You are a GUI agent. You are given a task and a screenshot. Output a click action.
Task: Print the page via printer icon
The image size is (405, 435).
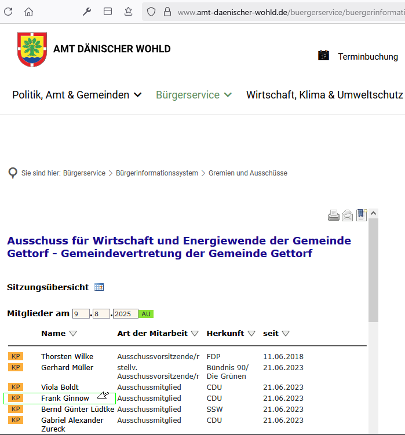pyautogui.click(x=334, y=216)
